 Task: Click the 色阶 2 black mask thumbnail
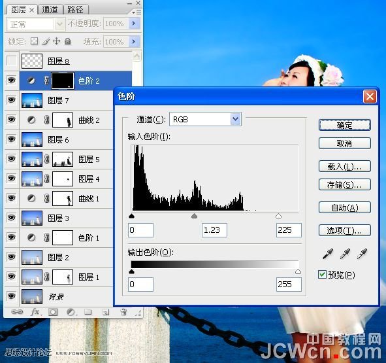(x=63, y=80)
